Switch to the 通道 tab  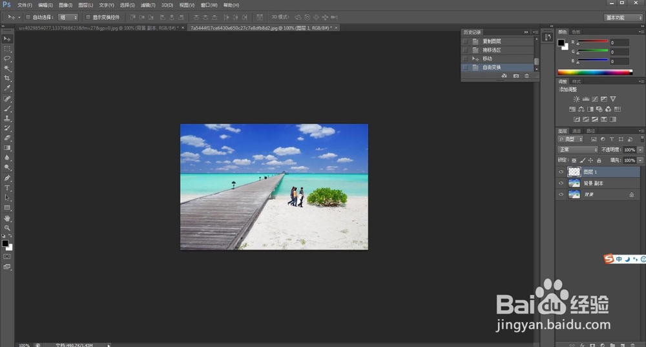577,131
